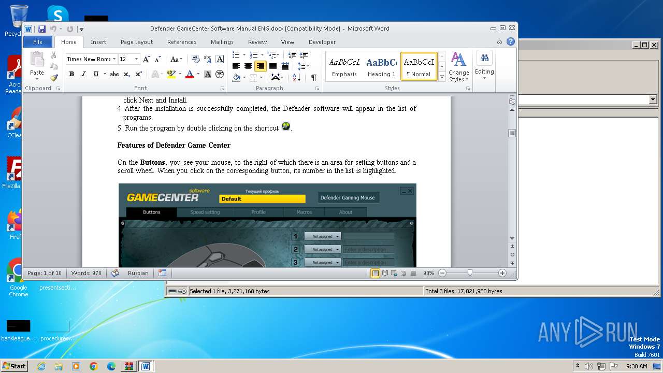Apply superscript formatting

pos(139,74)
